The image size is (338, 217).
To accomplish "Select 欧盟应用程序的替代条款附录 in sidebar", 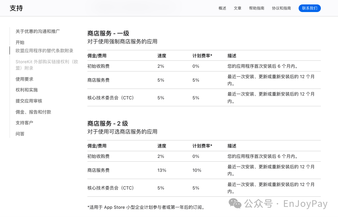I will pos(44,51).
